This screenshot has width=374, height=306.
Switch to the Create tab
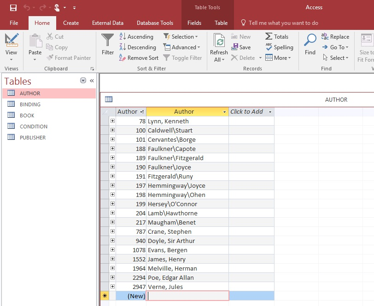(71, 23)
